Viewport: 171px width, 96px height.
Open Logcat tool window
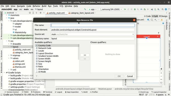(59, 92)
